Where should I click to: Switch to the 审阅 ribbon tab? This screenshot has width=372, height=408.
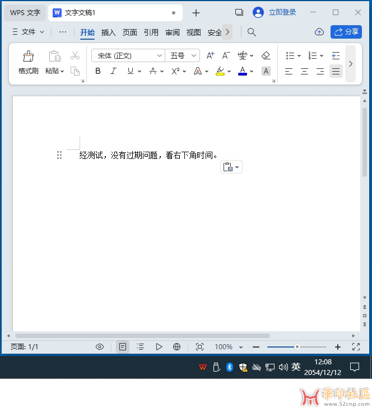[173, 32]
